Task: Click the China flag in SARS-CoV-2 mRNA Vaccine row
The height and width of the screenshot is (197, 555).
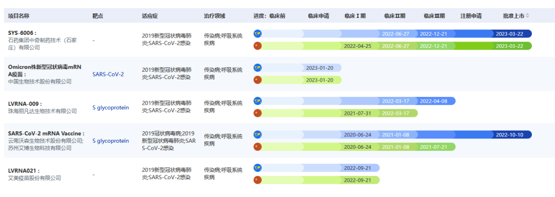Action: [257, 147]
